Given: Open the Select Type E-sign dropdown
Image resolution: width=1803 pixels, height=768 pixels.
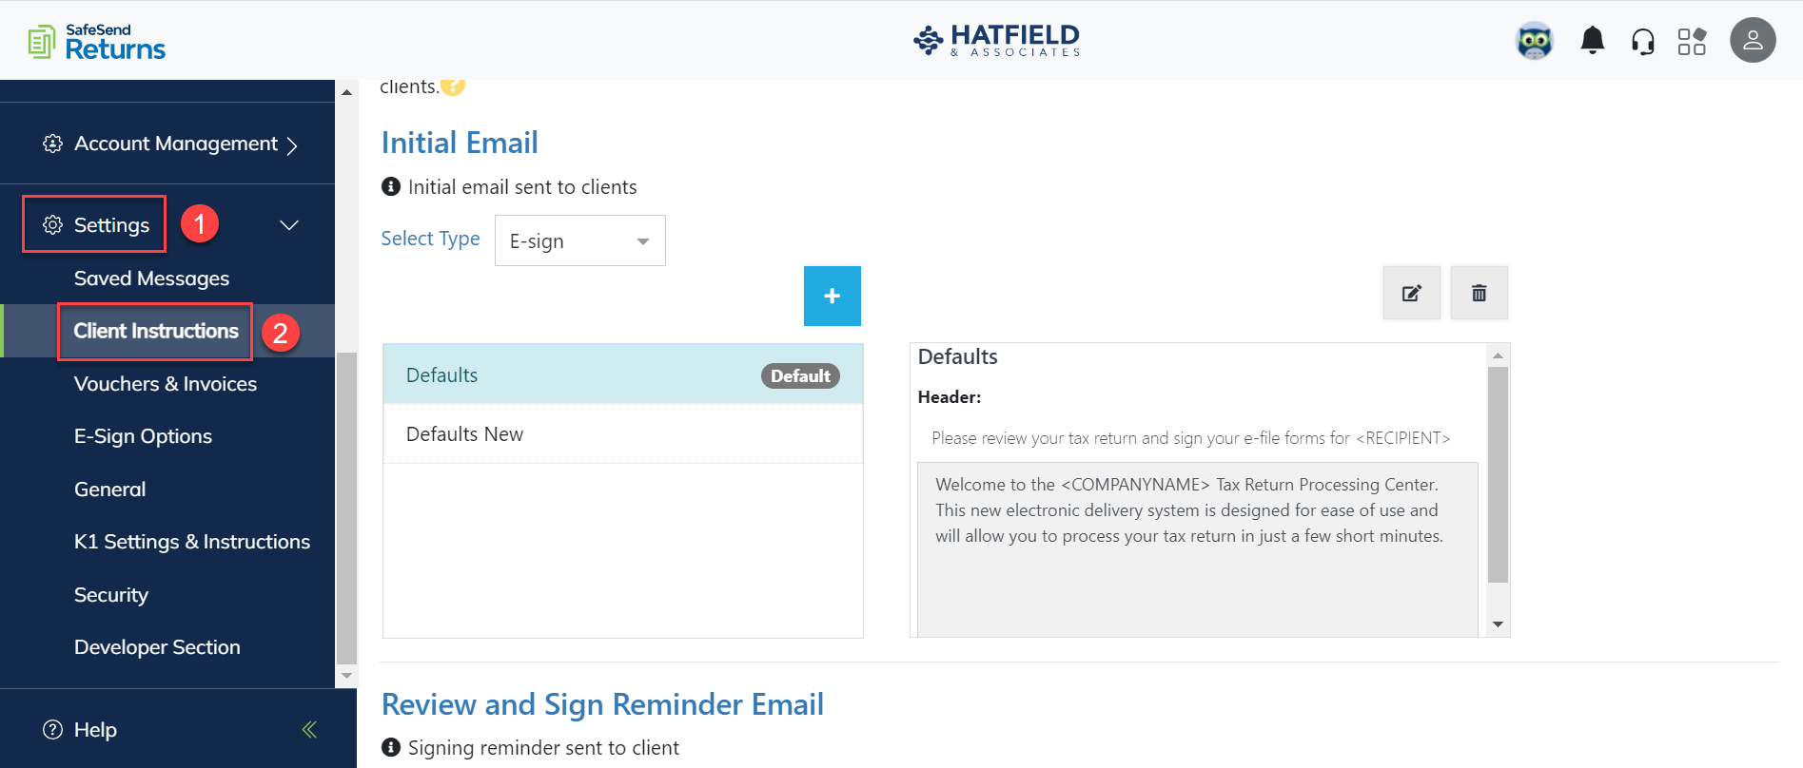Looking at the screenshot, I should (579, 240).
